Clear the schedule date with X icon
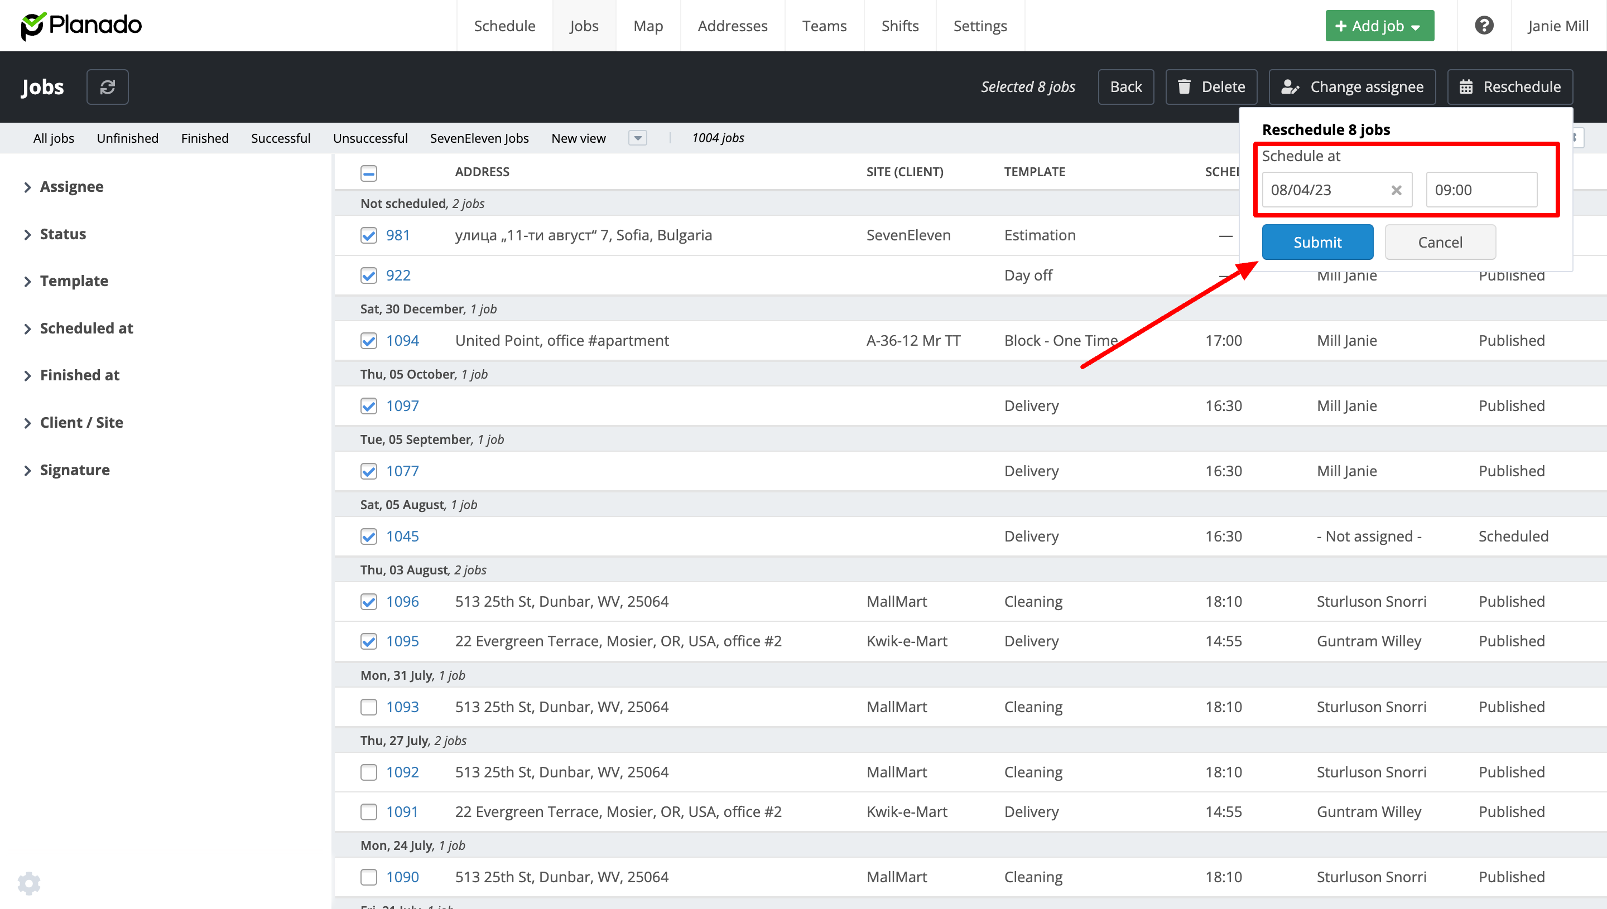The width and height of the screenshot is (1607, 909). click(1397, 190)
